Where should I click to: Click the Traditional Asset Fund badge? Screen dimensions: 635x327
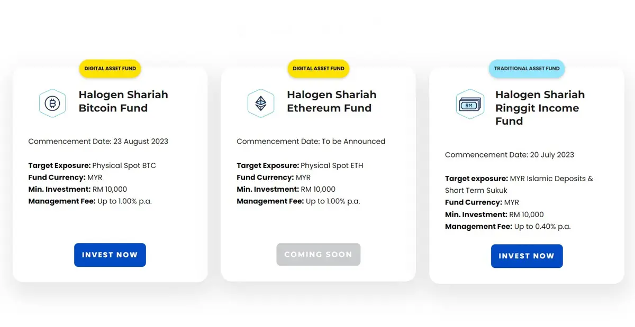(527, 69)
